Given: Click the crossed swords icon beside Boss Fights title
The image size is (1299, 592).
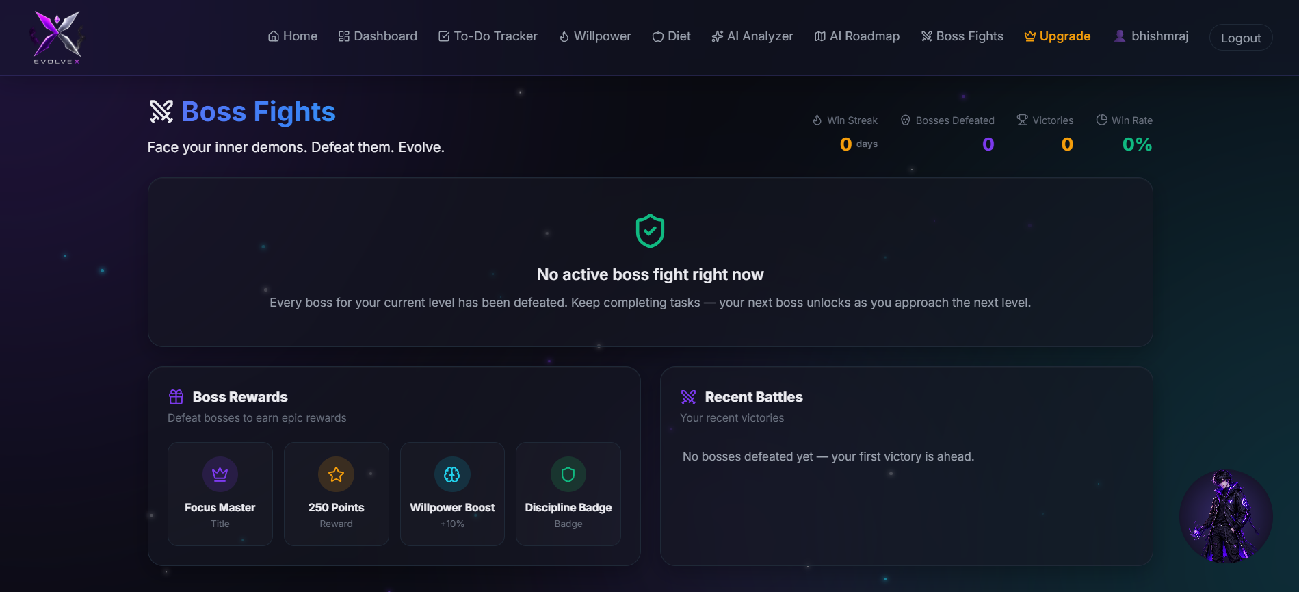Looking at the screenshot, I should click(161, 112).
